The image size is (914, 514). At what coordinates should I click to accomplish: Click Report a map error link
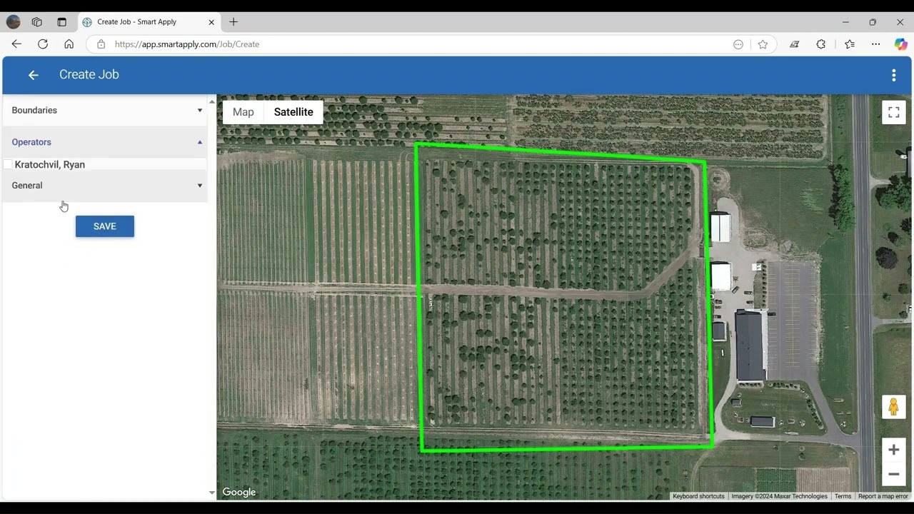(x=883, y=496)
